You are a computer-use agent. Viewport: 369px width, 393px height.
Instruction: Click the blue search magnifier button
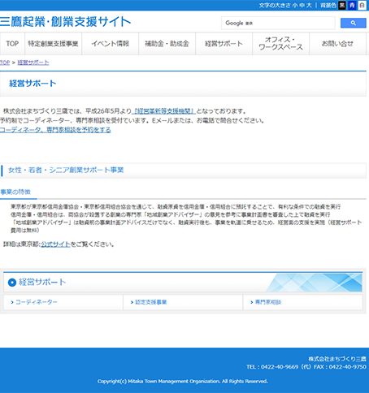tap(354, 23)
